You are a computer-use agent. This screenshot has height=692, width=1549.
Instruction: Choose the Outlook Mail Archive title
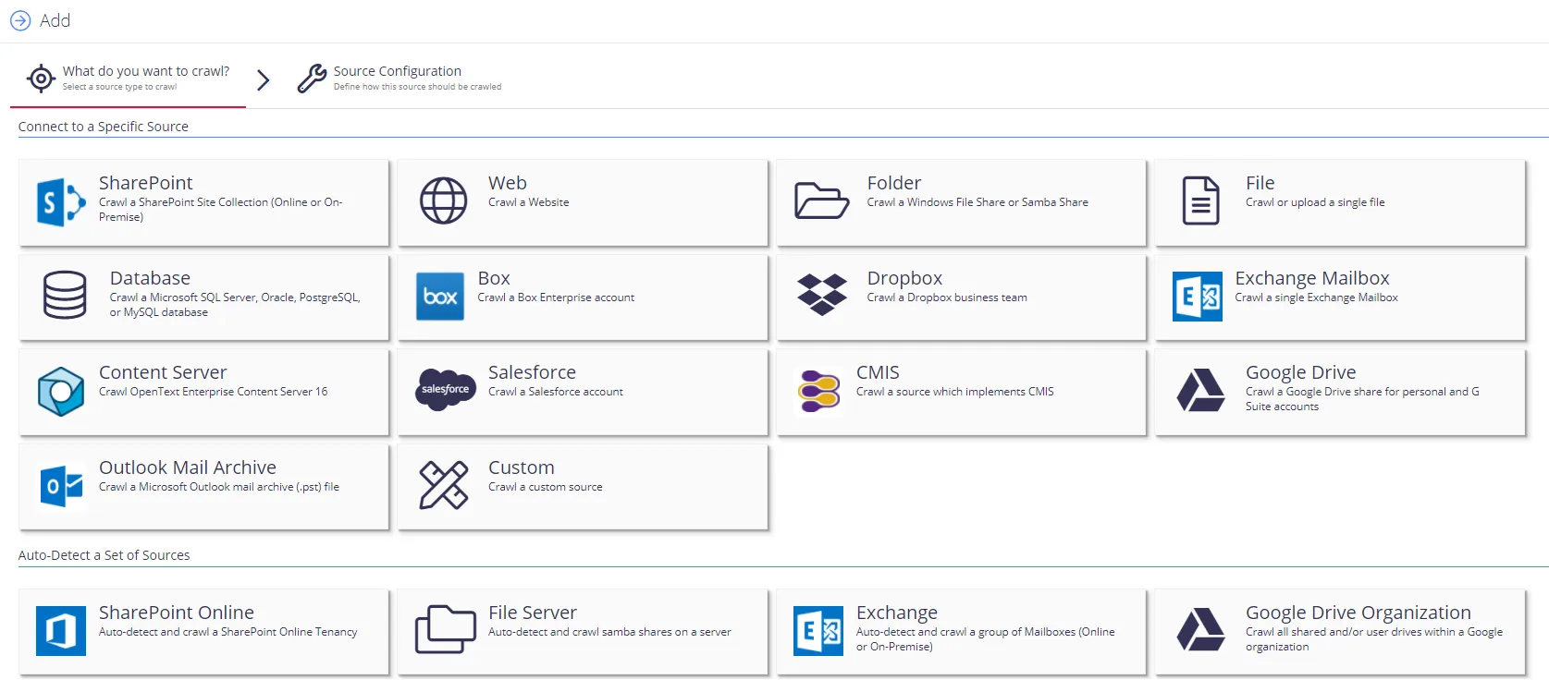(188, 467)
